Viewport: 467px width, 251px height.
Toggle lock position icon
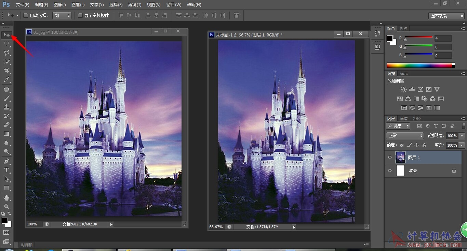pyautogui.click(x=416, y=145)
